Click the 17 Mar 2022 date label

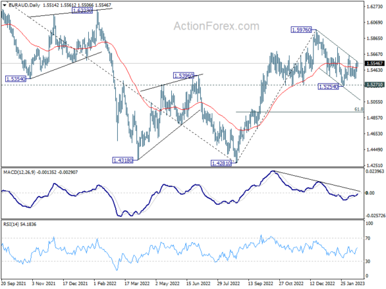[x=137, y=284]
